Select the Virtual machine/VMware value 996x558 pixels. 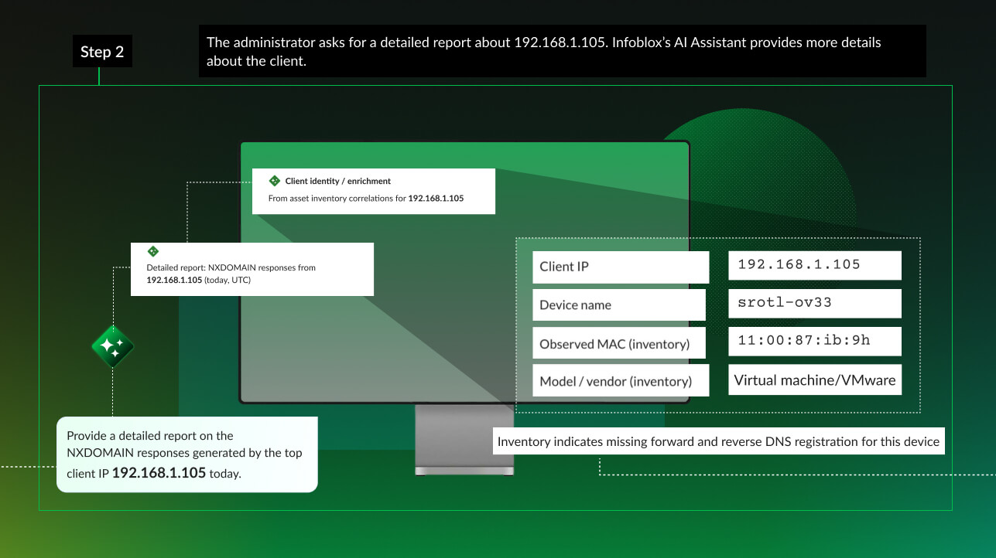[815, 379]
